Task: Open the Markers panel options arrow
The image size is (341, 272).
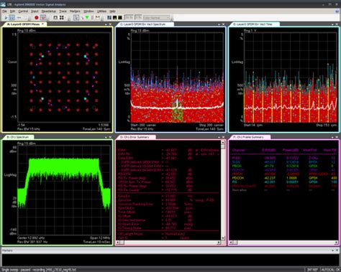Action: pos(332,250)
